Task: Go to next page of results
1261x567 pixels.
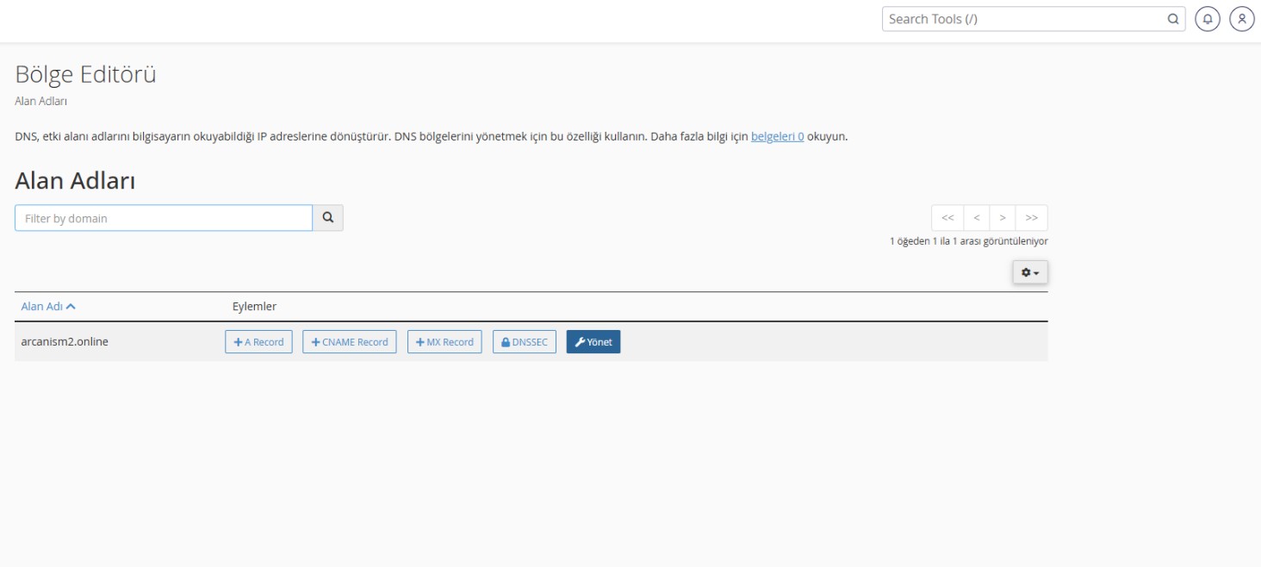Action: point(1003,218)
